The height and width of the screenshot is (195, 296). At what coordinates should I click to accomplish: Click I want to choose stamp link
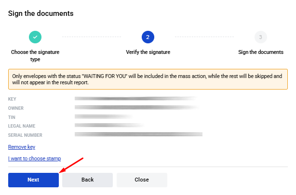pos(34,158)
